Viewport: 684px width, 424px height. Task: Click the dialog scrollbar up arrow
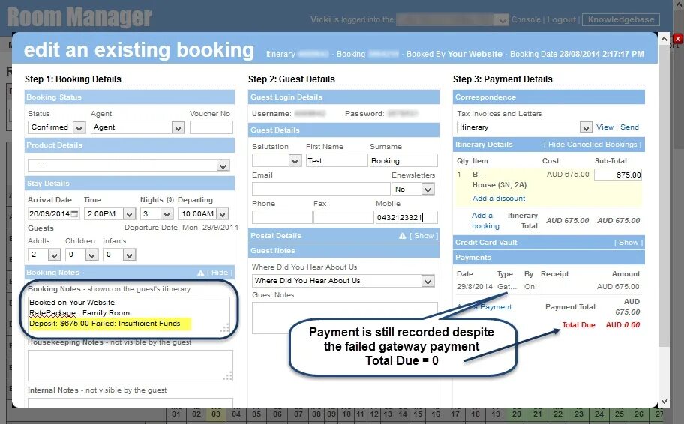pos(664,39)
